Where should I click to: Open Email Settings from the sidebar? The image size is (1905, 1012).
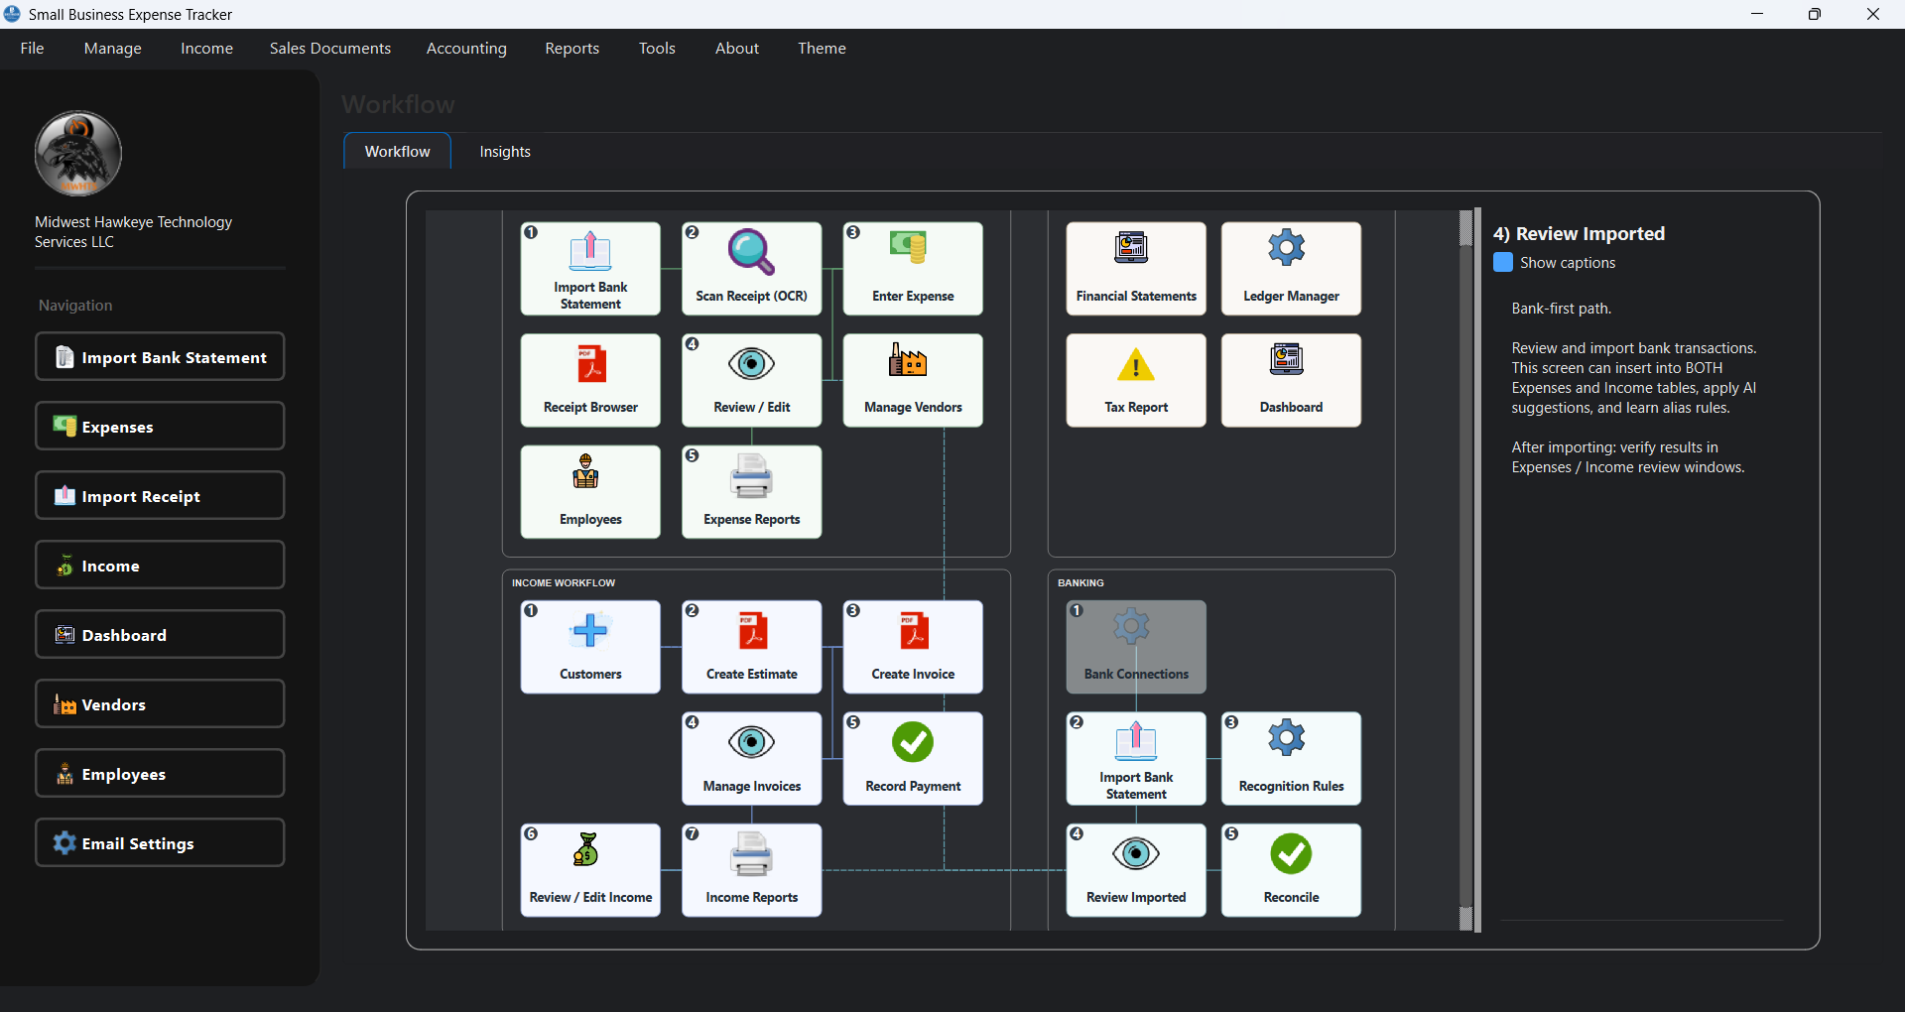click(159, 842)
